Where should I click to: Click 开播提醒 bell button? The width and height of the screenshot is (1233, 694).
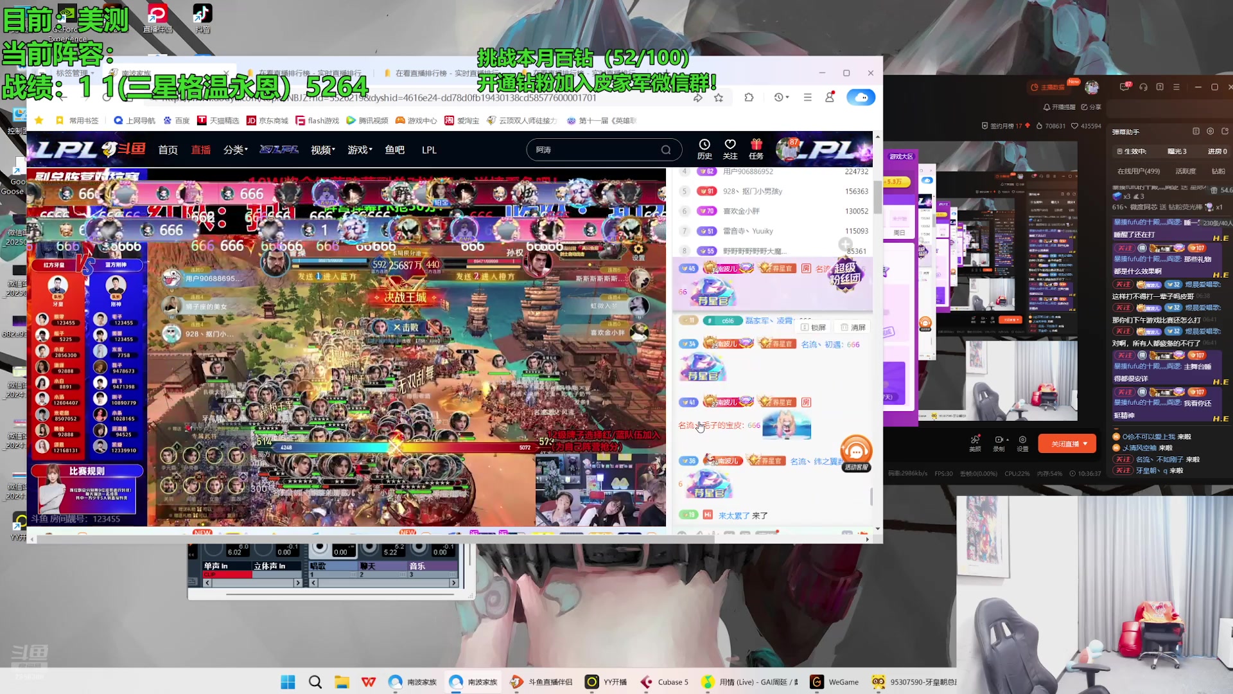click(1058, 107)
